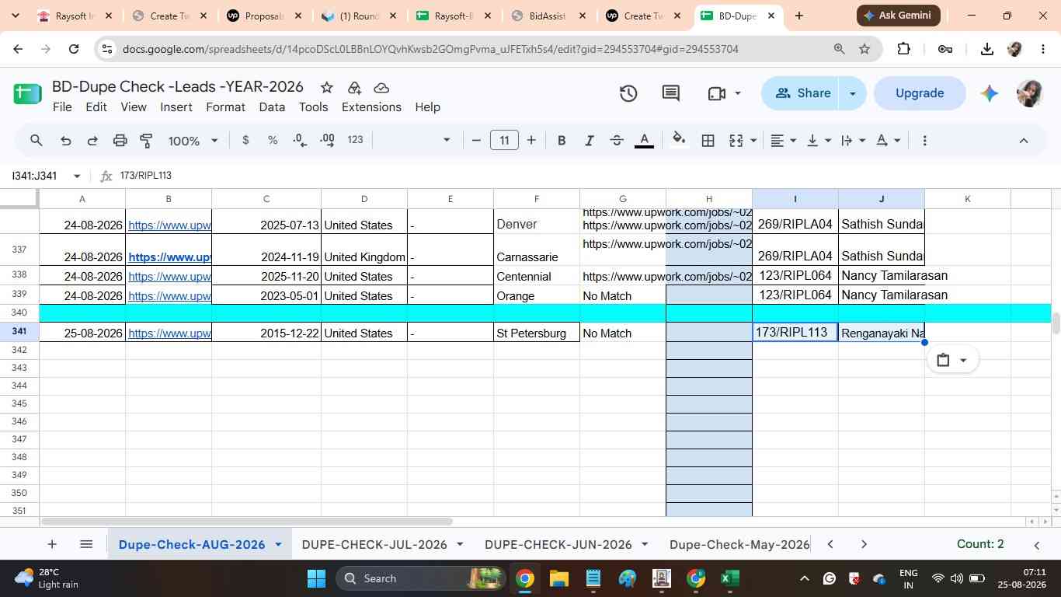Viewport: 1061px width, 597px height.
Task: Click the print icon in toolbar
Action: (120, 141)
